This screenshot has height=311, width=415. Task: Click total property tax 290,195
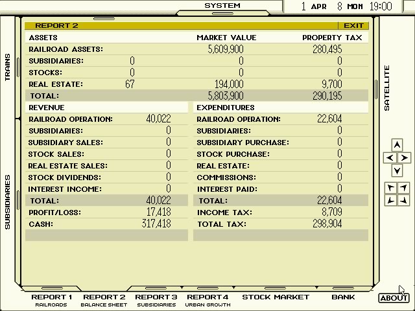tap(327, 96)
